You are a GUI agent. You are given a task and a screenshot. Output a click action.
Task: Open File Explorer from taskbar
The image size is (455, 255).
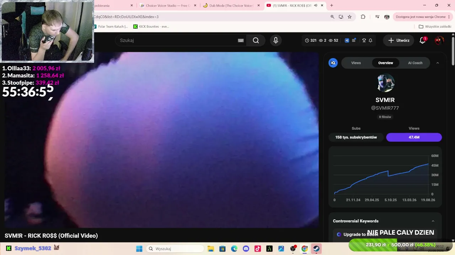(210, 249)
